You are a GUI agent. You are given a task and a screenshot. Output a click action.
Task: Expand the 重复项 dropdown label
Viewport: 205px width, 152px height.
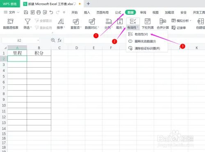[76, 27]
